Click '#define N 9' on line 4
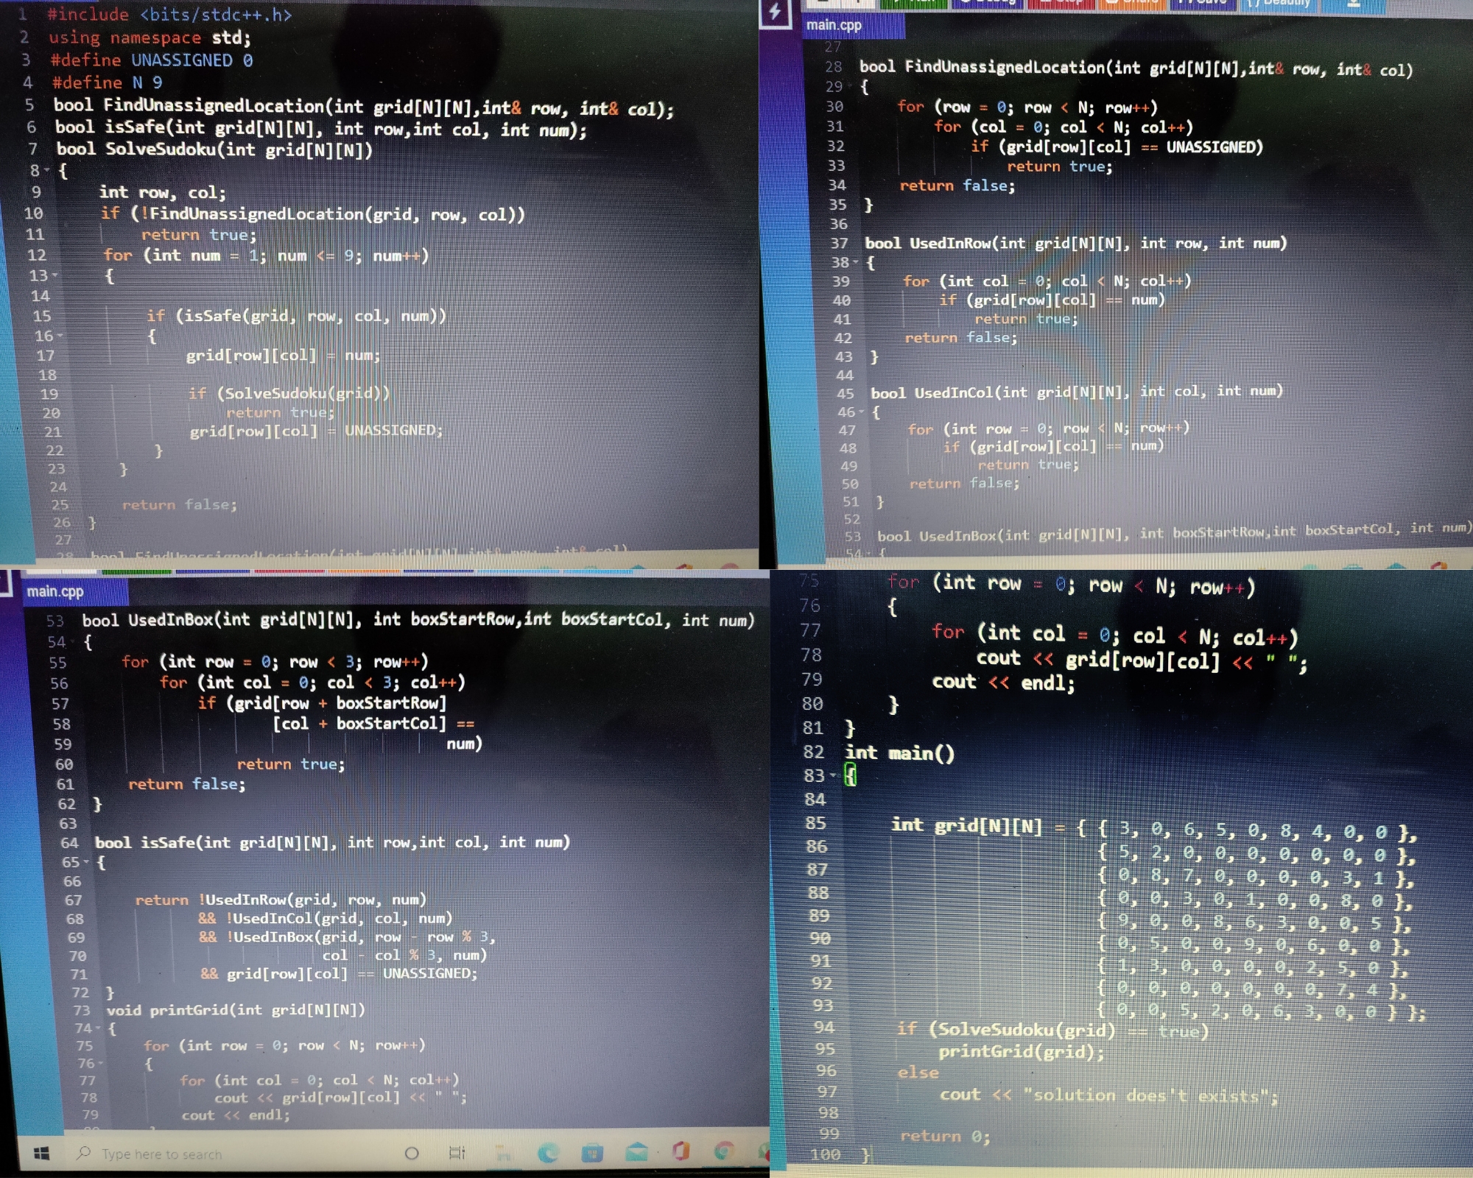 107,82
